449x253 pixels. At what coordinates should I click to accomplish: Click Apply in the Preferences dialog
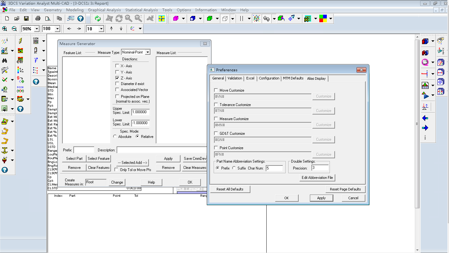(321, 198)
